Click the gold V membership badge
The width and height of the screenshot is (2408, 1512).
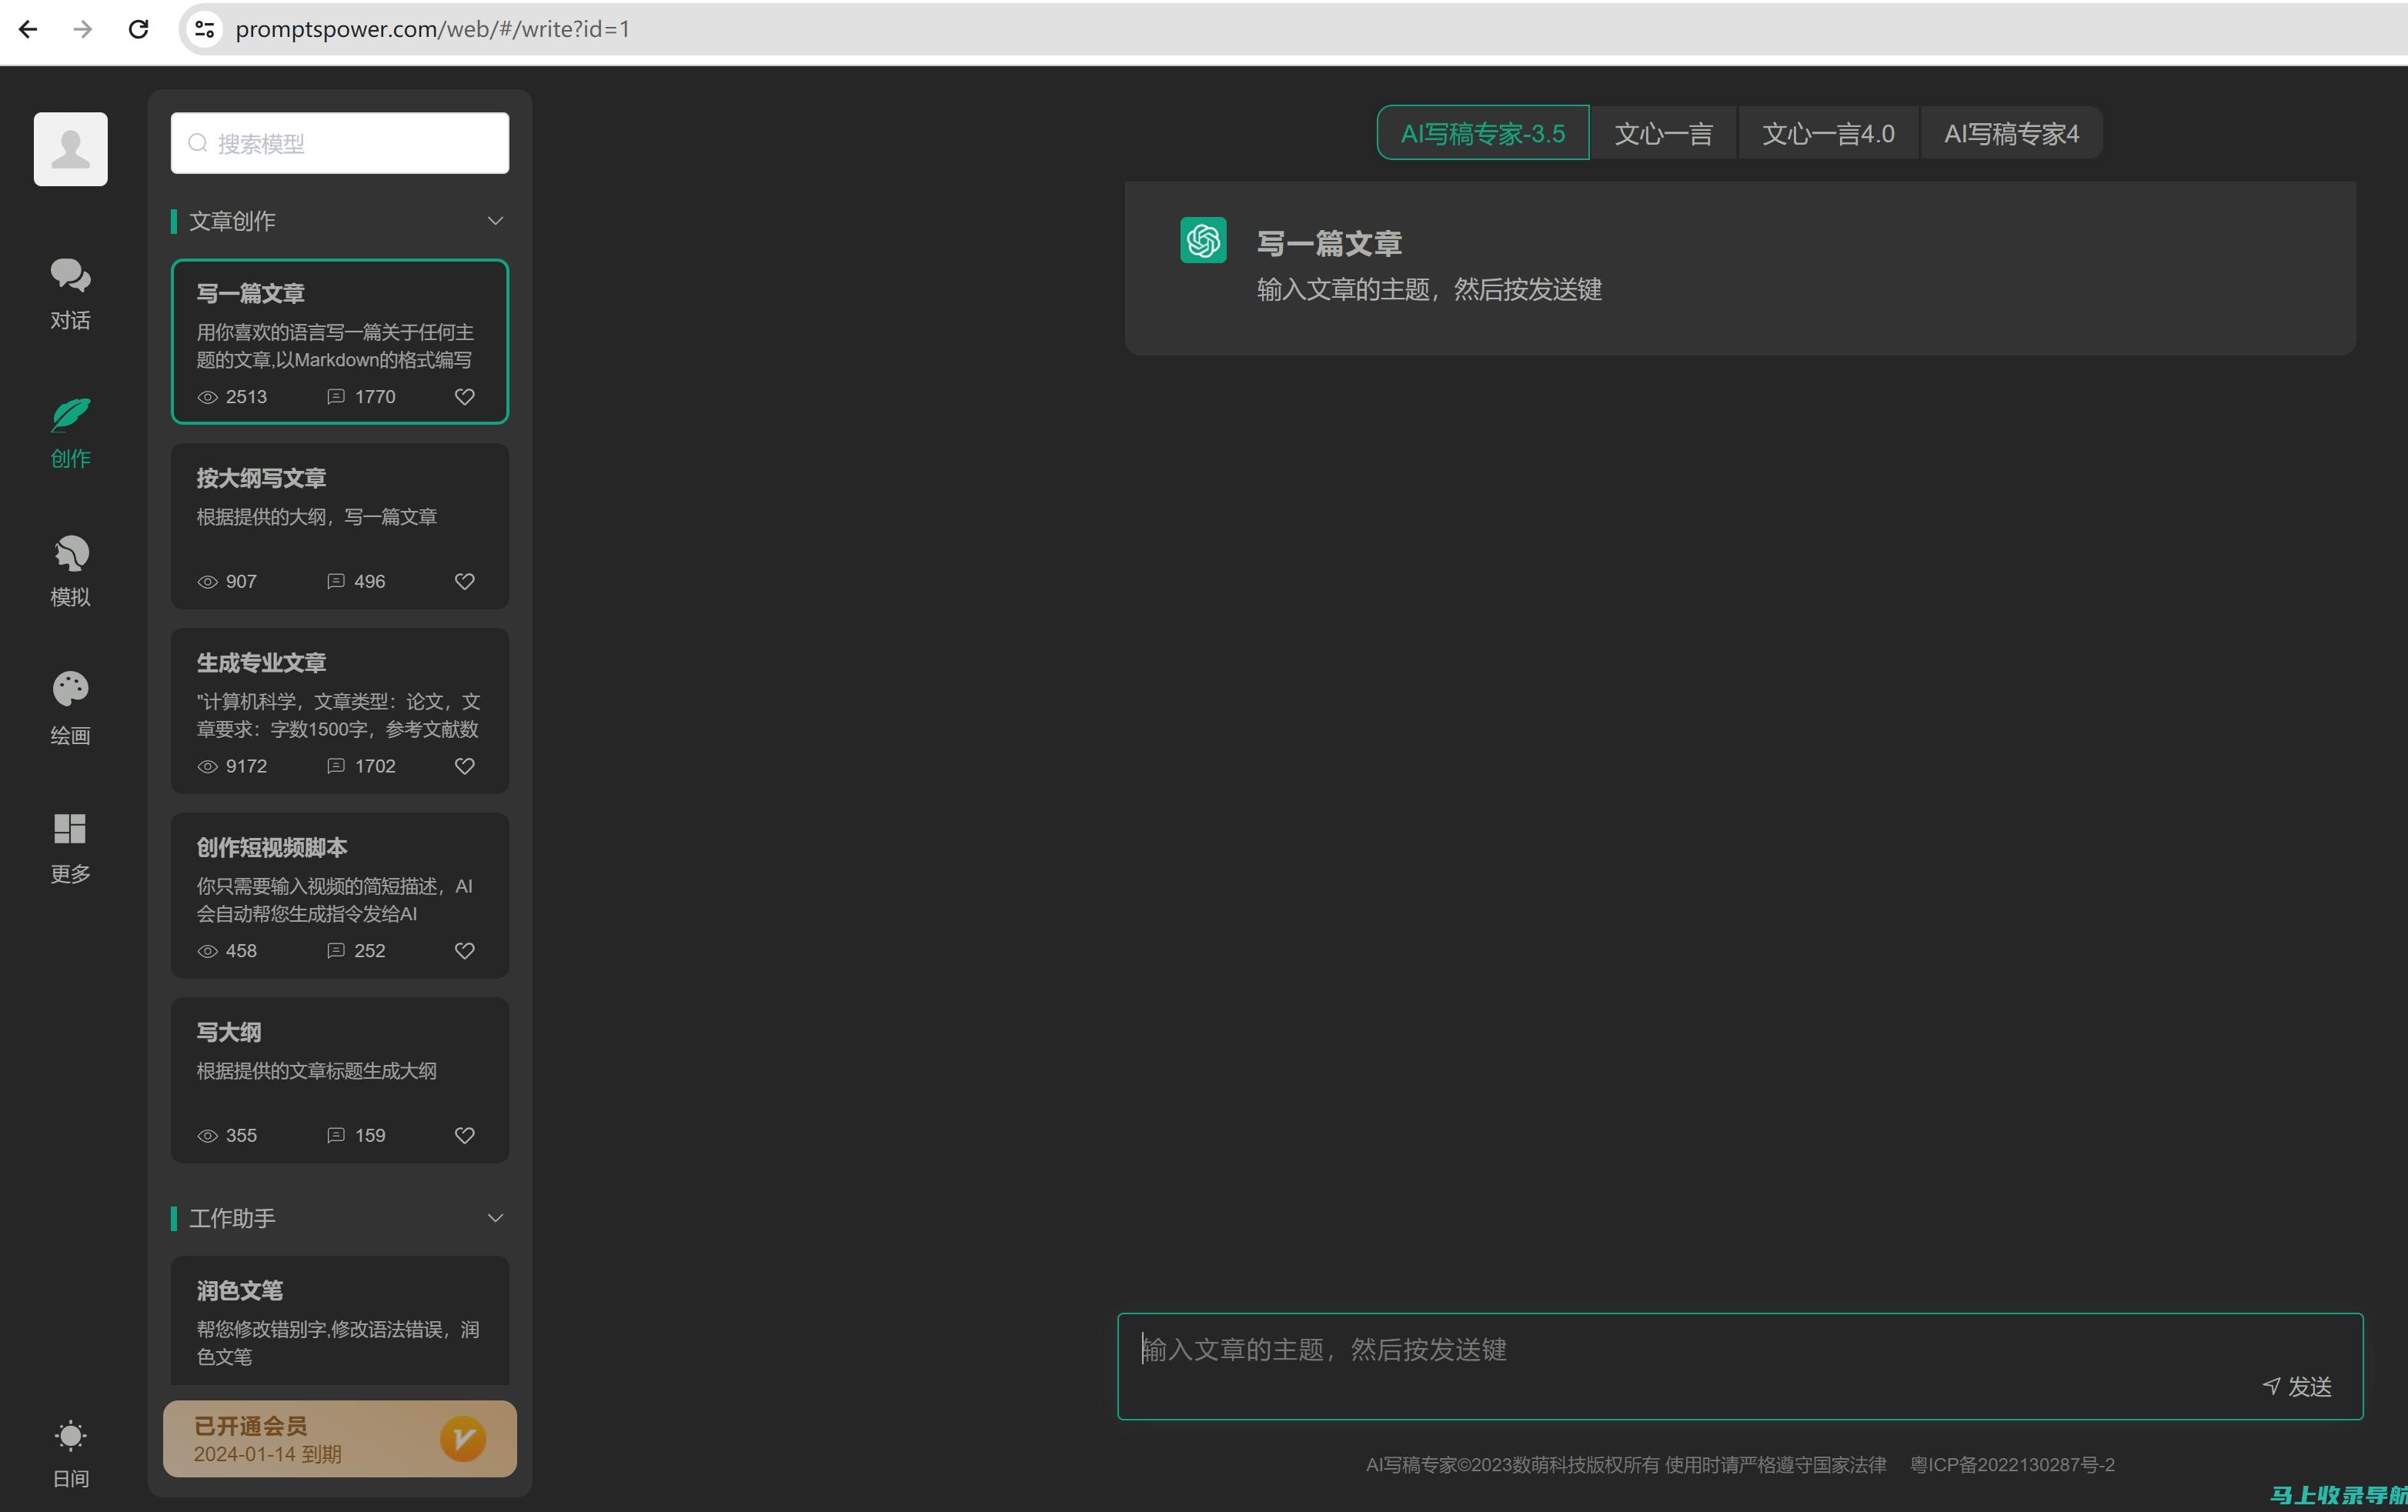click(x=463, y=1439)
